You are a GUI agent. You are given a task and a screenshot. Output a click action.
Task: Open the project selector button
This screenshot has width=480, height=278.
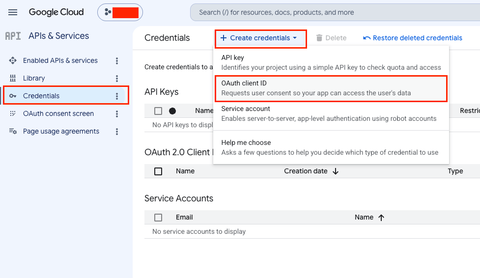[120, 12]
